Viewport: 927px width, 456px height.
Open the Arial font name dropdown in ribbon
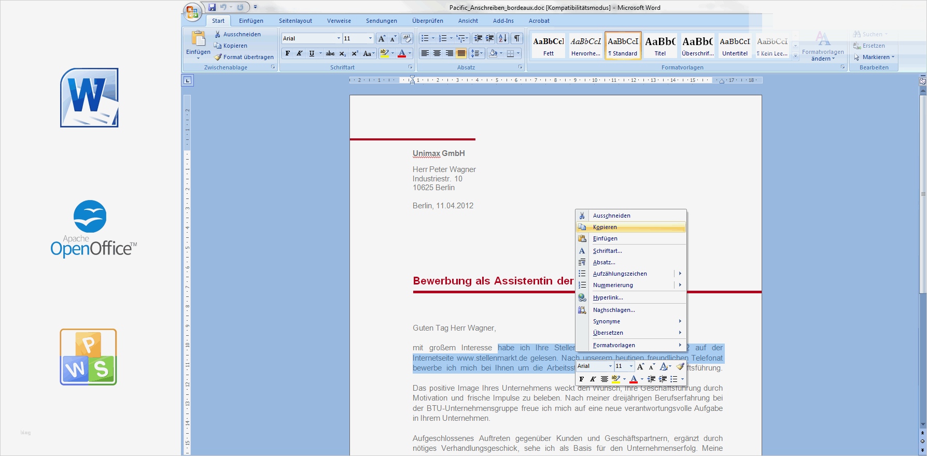click(339, 38)
